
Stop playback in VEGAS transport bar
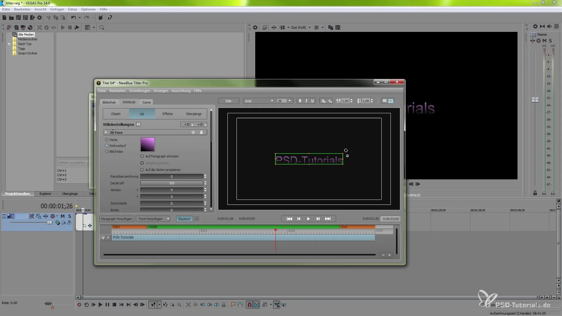[x=114, y=305]
